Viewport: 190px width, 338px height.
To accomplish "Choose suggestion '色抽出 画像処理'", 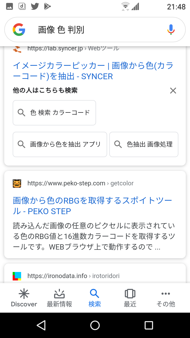I will click(x=144, y=144).
